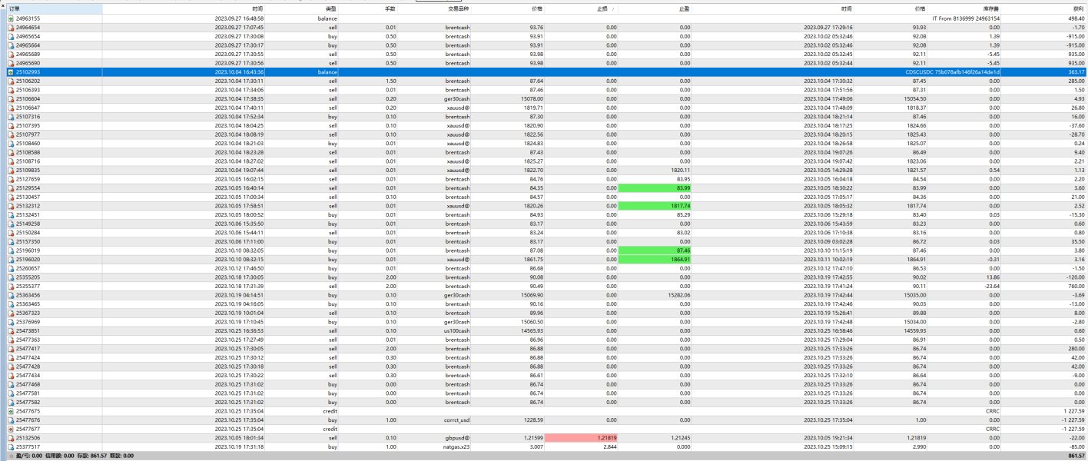Click the profit value 760.00
Viewport: 1088px width, 461px height.
(1075, 287)
